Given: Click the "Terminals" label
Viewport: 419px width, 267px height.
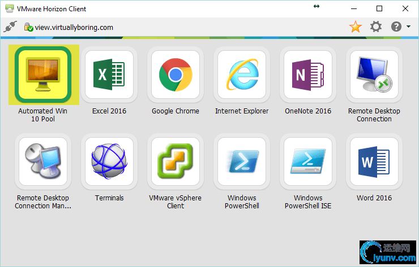Looking at the screenshot, I should coord(109,198).
